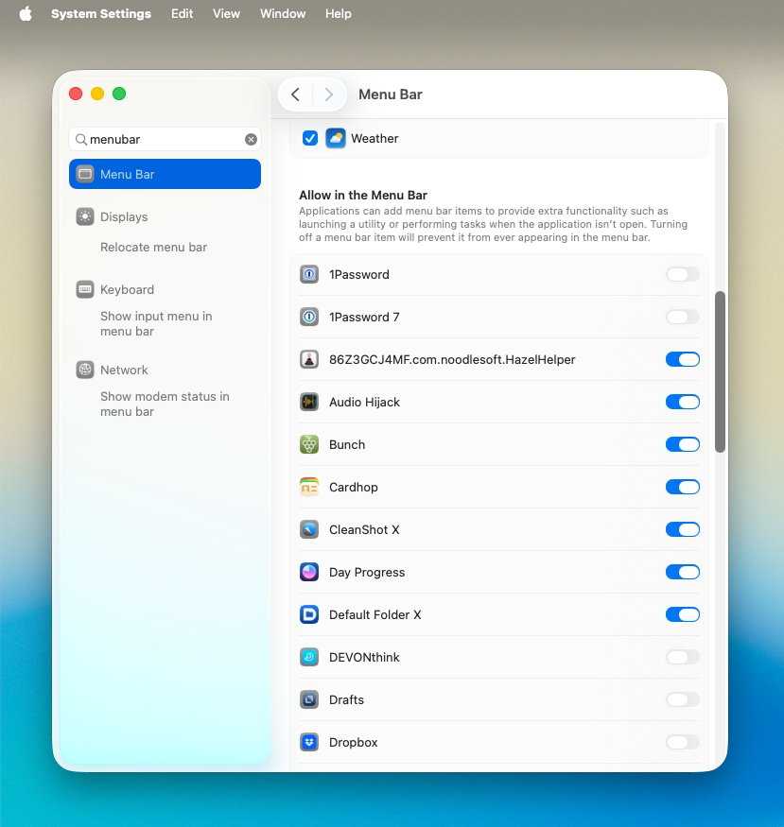Viewport: 784px width, 827px height.
Task: Go forward with the right chevron
Action: coord(329,95)
